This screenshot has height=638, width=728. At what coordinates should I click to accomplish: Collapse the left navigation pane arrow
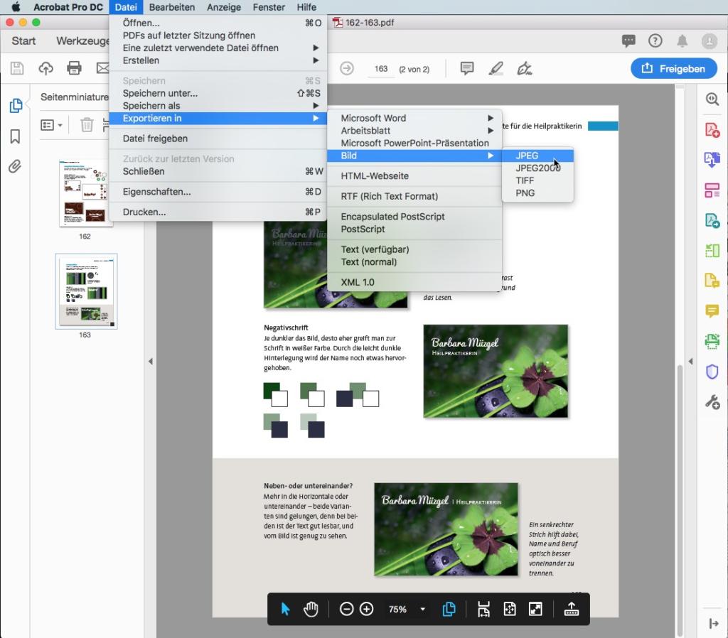150,362
